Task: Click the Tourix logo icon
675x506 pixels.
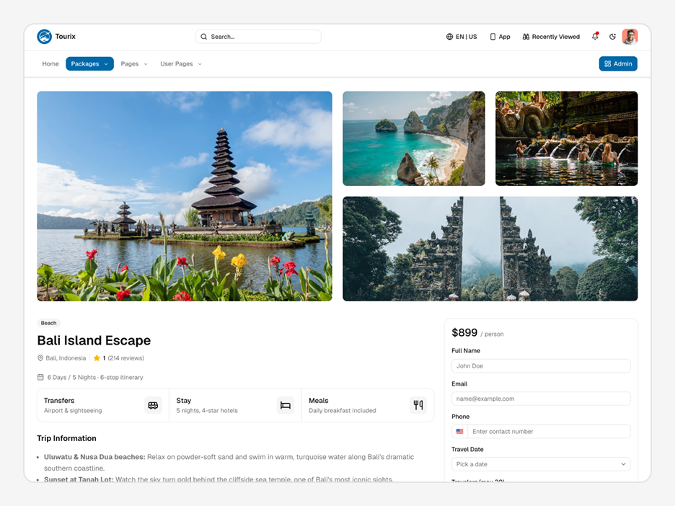Action: point(44,37)
